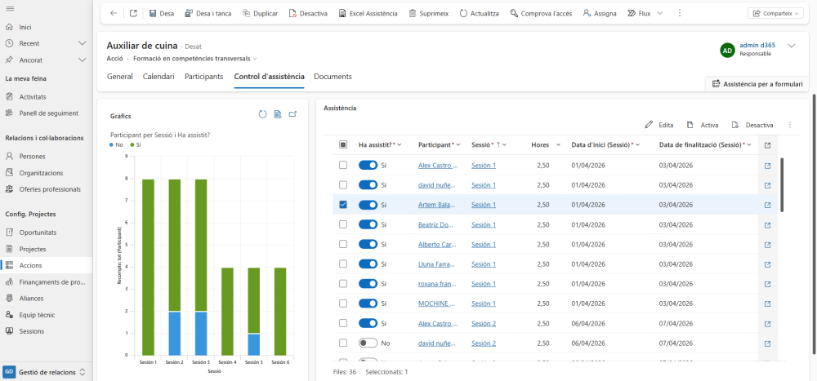Collapse the hamburger navigation menu
This screenshot has height=381, width=817.
coord(9,9)
